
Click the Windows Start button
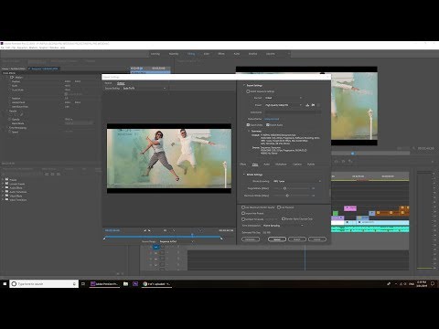[x=5, y=283]
